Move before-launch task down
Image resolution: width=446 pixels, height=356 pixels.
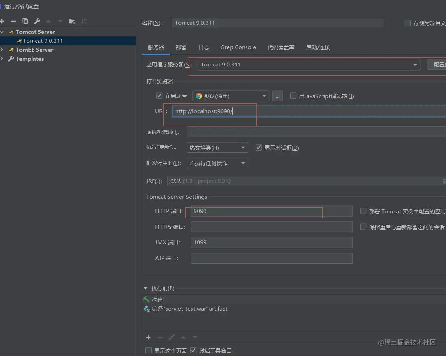[195, 337]
